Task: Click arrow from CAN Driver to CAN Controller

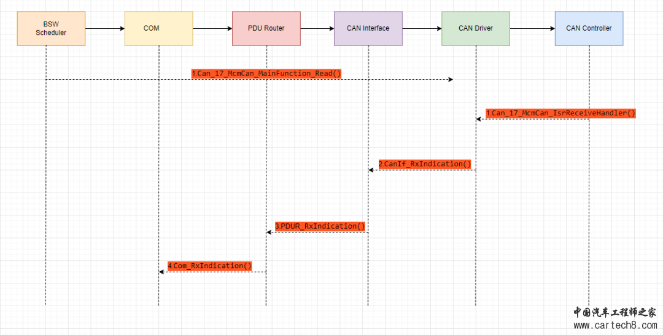Action: point(532,28)
